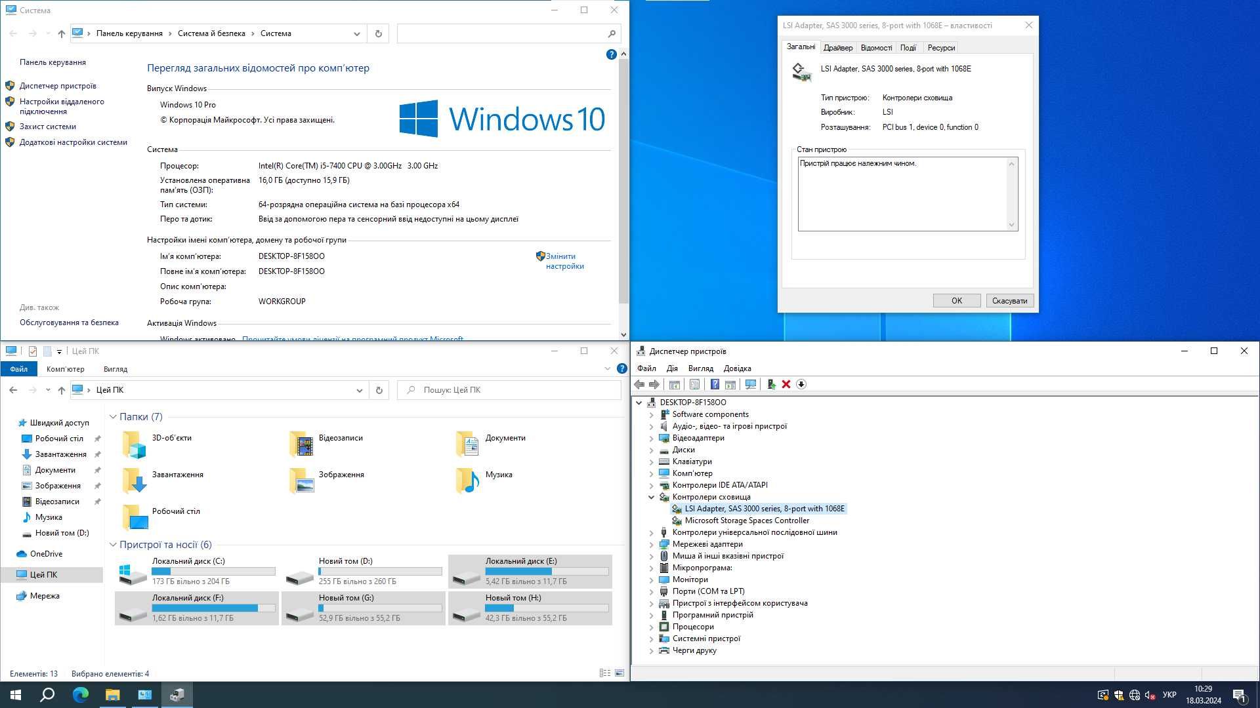Click Up arrow in This PC navigation bar

click(62, 390)
